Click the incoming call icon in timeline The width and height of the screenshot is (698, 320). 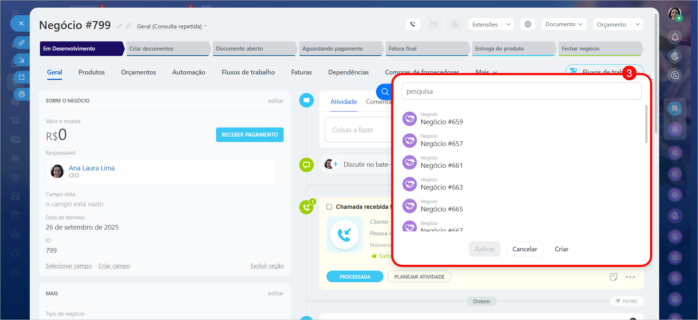[307, 207]
